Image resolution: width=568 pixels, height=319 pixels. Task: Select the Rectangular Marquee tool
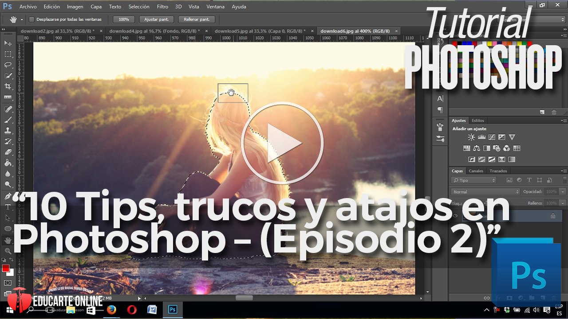(x=8, y=54)
